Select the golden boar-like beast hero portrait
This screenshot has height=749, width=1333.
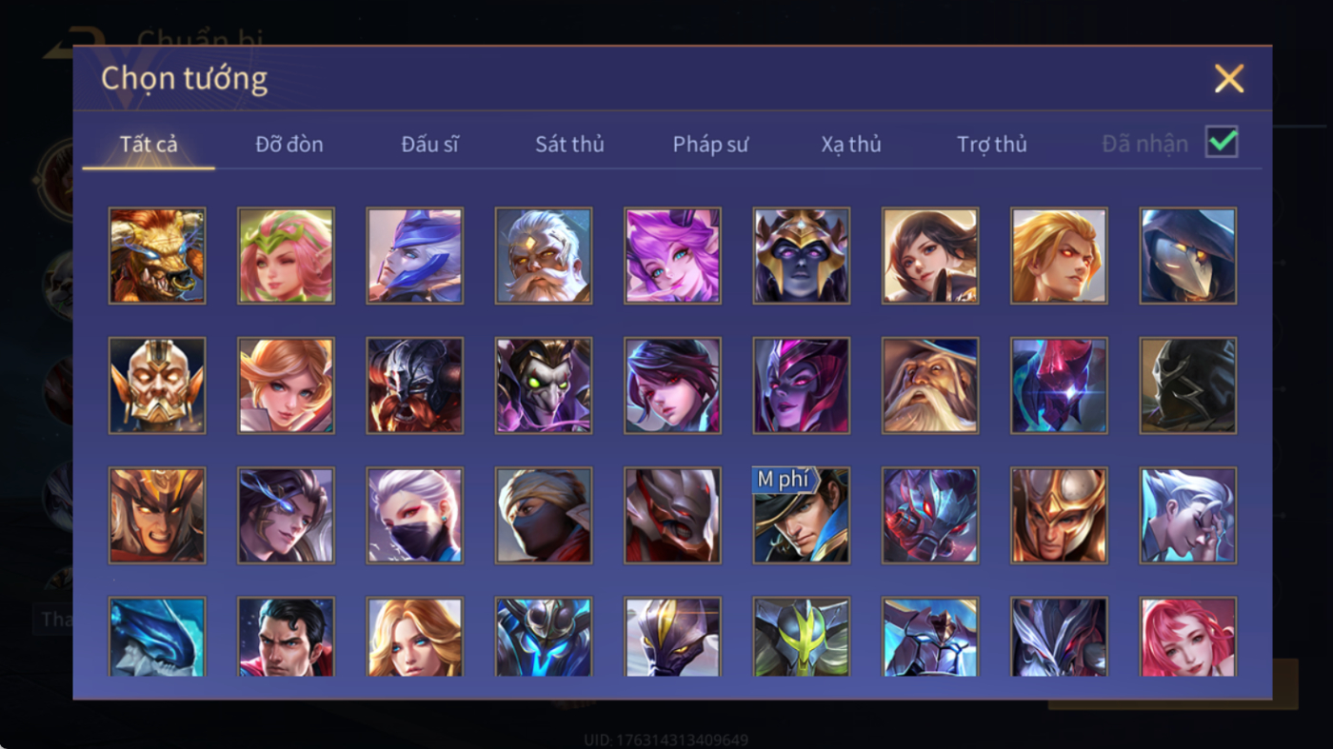pos(157,256)
